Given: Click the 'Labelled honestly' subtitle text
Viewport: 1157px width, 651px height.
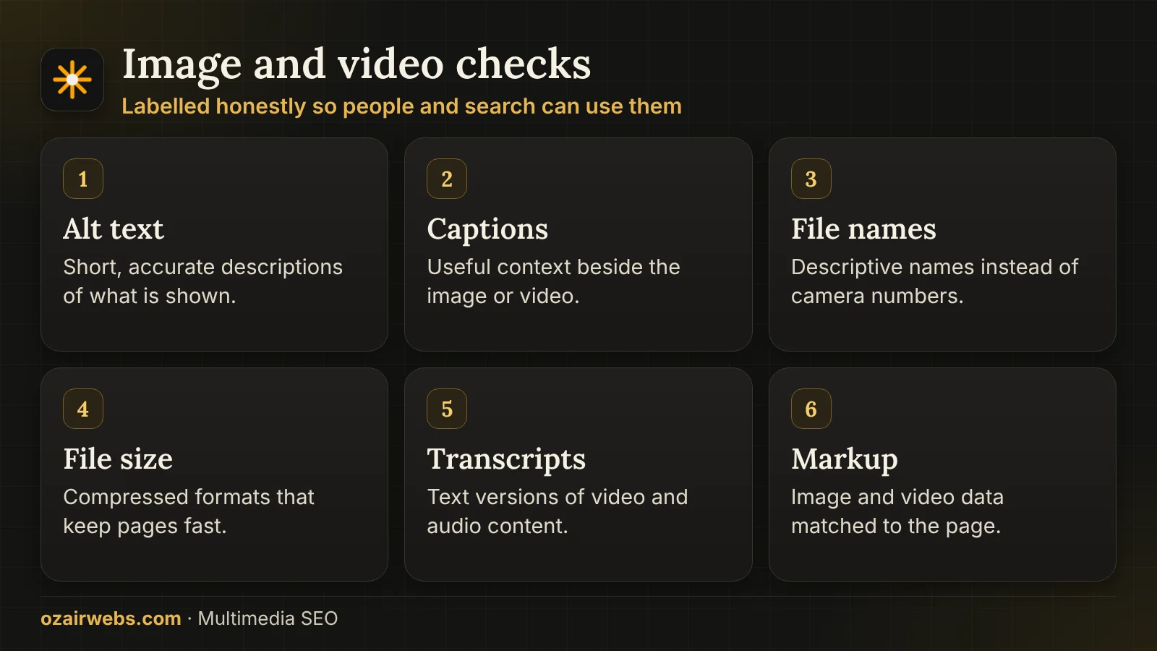Looking at the screenshot, I should coord(401,106).
